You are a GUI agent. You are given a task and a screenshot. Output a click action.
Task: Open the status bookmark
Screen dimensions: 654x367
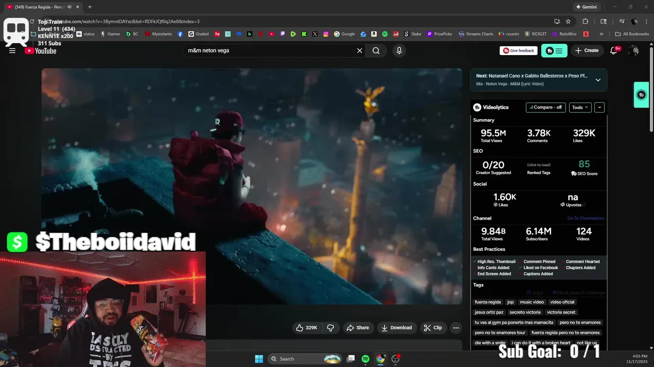tap(85, 34)
